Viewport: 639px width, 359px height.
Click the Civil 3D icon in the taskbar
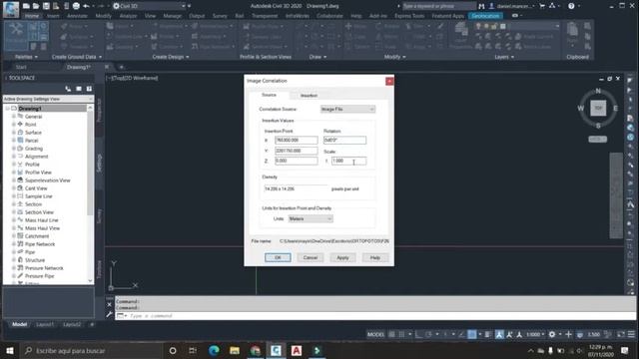tap(276, 350)
